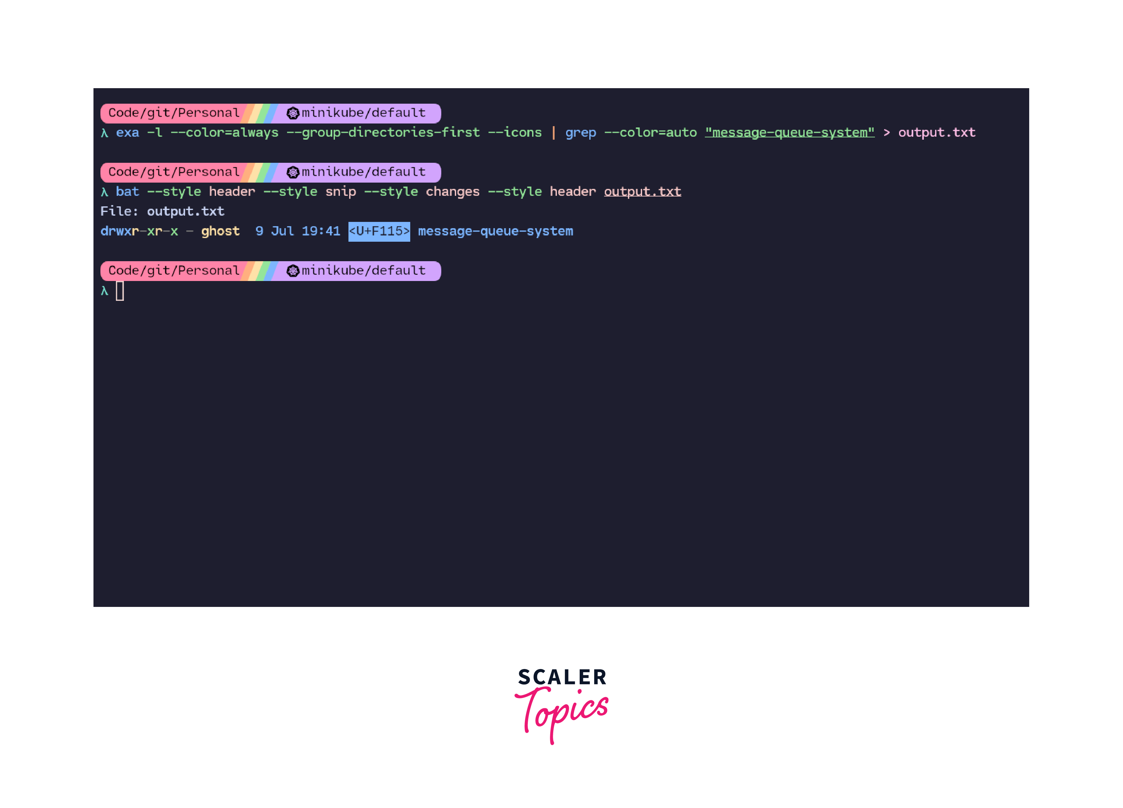Click the underlined output.txt in the bat command

642,192
